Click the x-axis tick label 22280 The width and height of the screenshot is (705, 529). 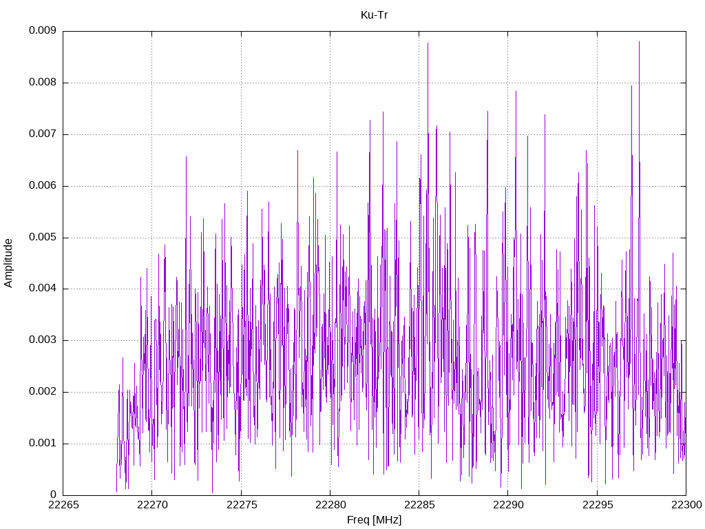[x=330, y=505]
